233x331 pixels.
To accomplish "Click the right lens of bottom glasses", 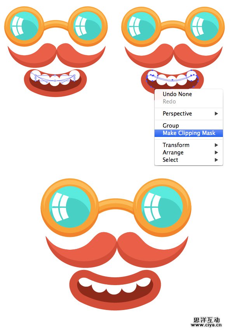I will (x=162, y=207).
